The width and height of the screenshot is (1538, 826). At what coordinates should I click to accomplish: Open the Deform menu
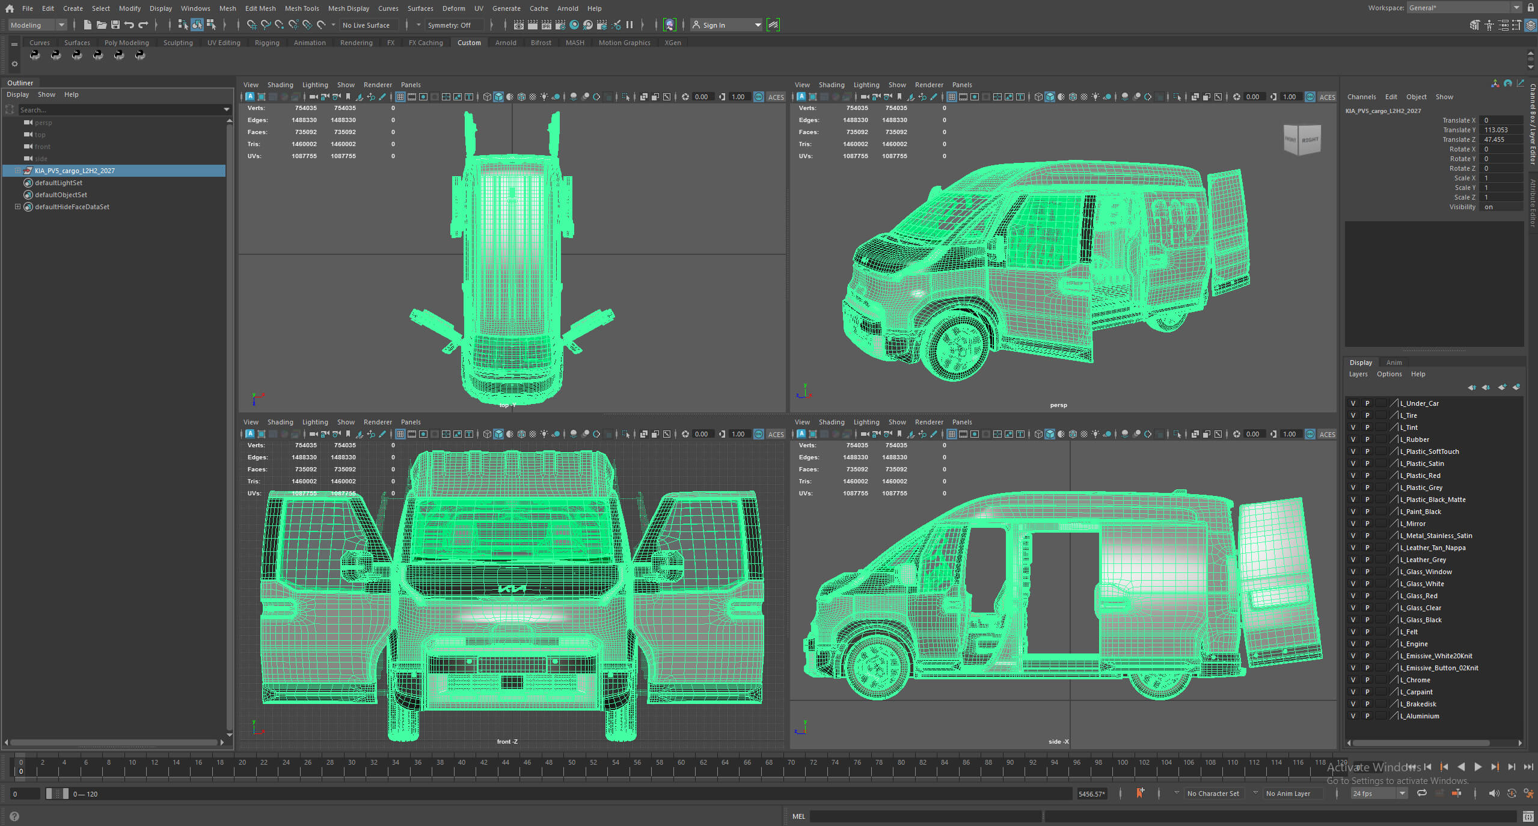453,8
